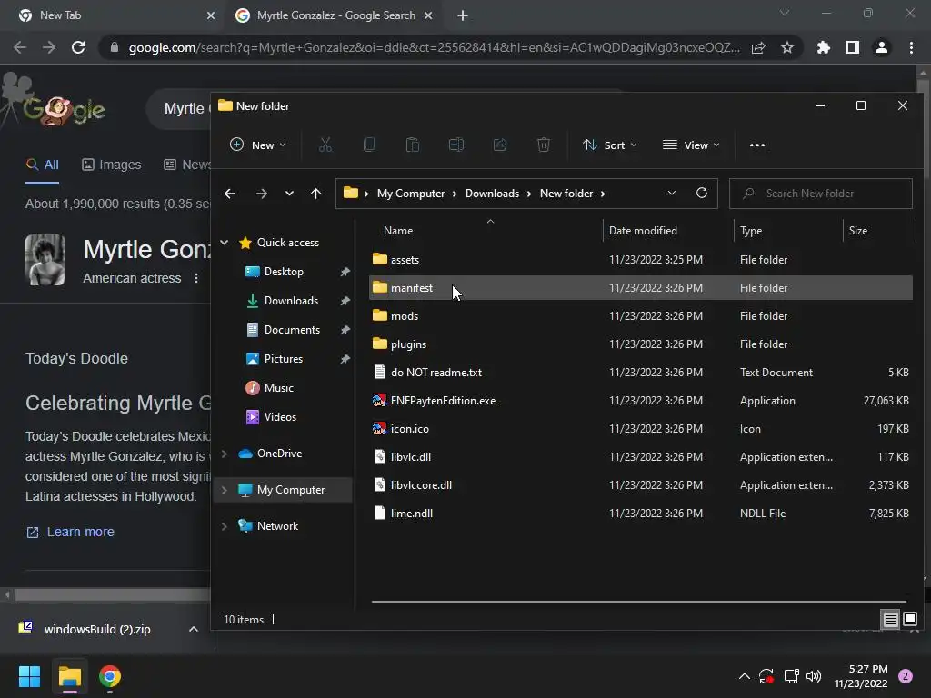Viewport: 931px width, 698px height.
Task: Sort by Type column header
Action: pyautogui.click(x=788, y=230)
